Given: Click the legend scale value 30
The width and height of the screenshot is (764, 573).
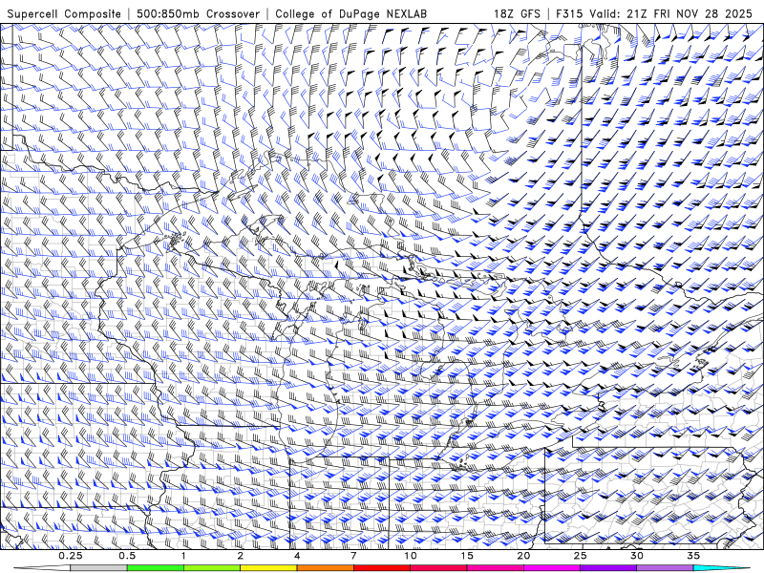Looking at the screenshot, I should [636, 556].
